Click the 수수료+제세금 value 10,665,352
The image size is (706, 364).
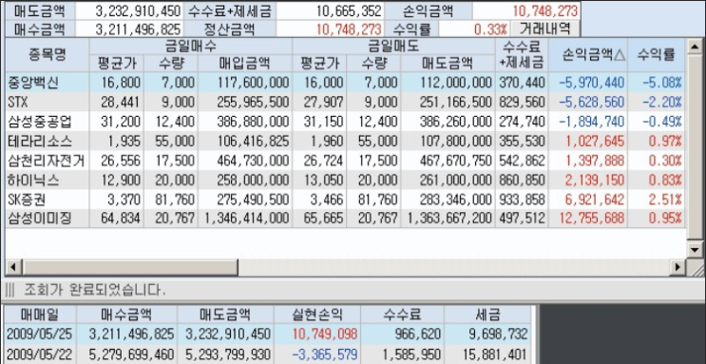(349, 10)
